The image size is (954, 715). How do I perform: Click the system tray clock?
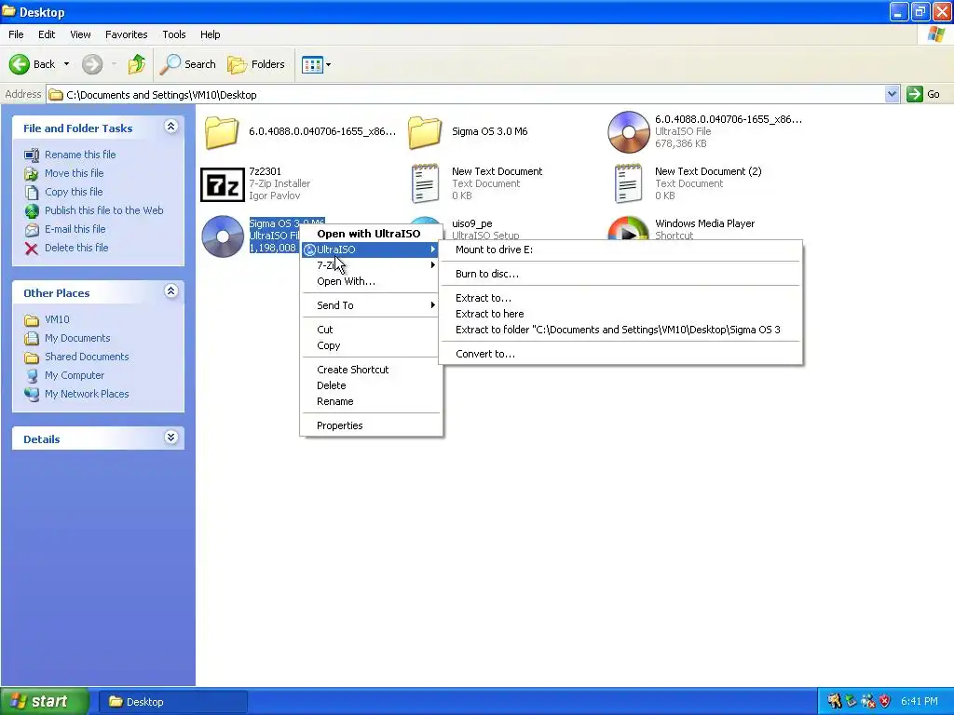pos(920,702)
